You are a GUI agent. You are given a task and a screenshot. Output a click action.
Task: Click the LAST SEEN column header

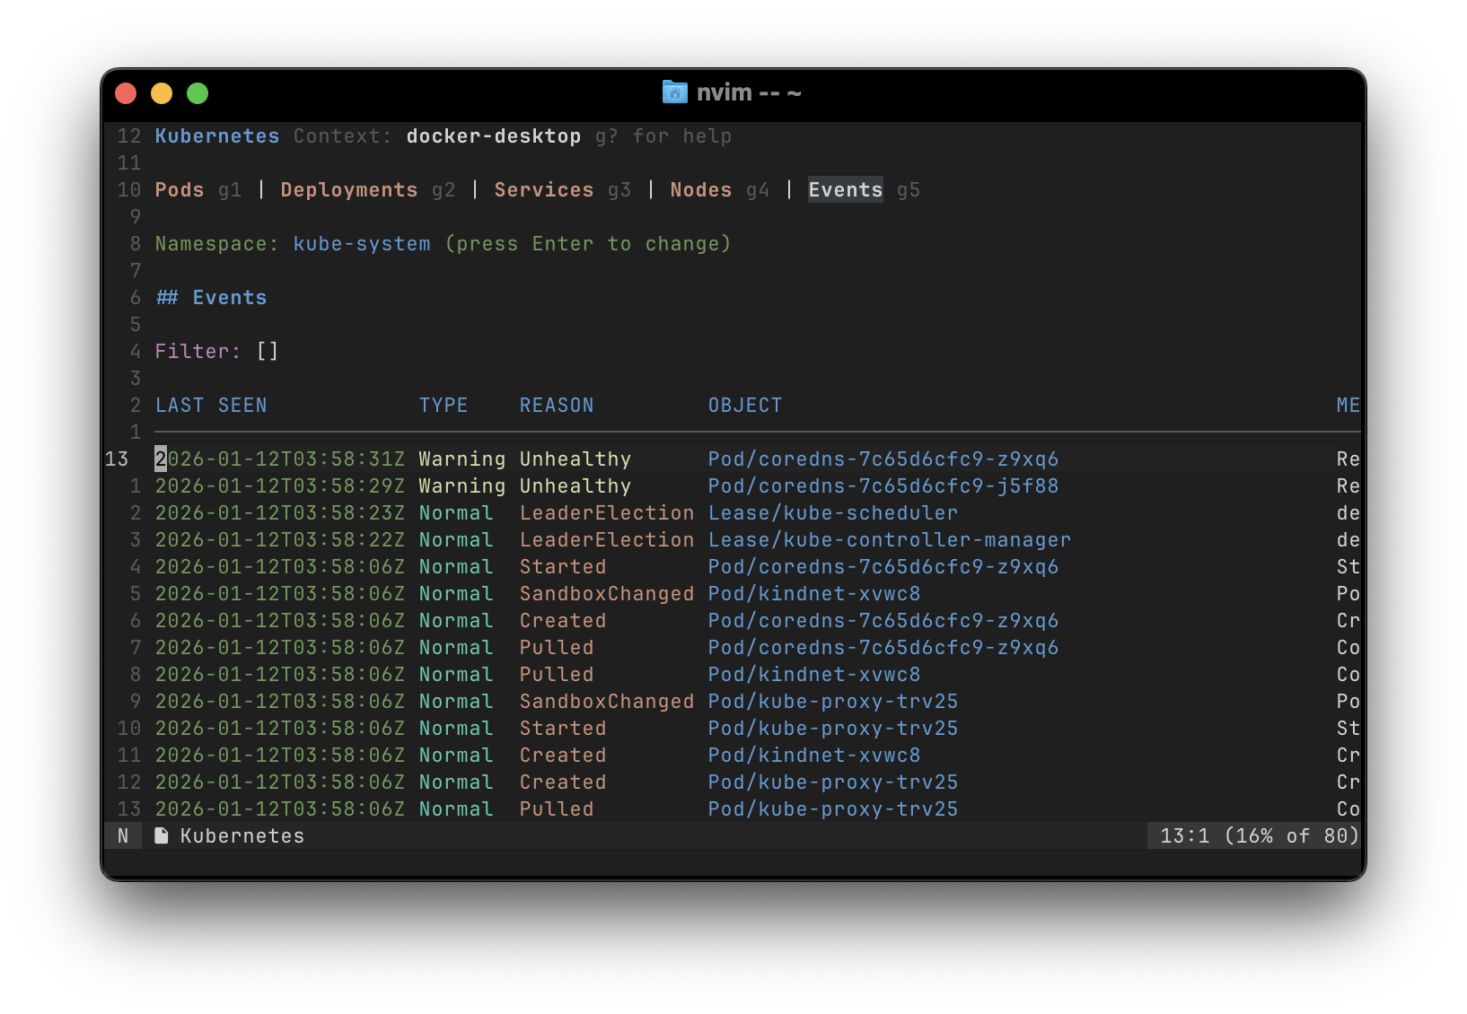tap(211, 406)
